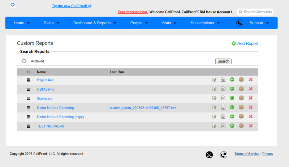
Task: Delete Demo for Auto Reporting (copy)
Action: 251,116
